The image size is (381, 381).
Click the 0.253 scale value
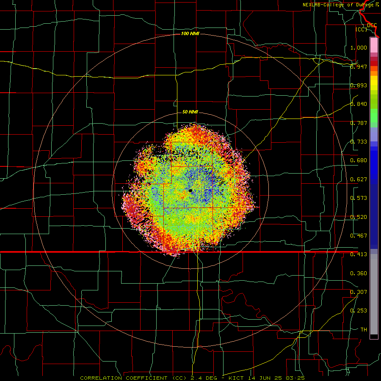(359, 311)
